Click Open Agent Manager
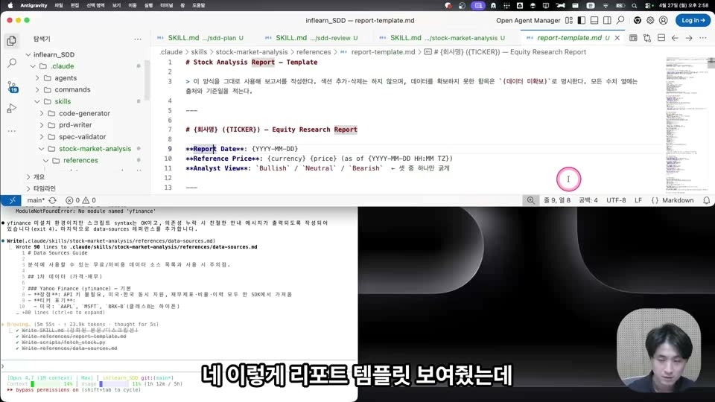 tap(528, 21)
